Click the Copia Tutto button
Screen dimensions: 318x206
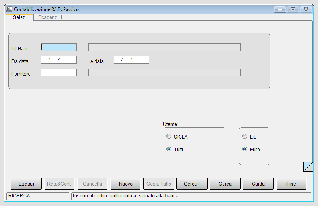[159, 184]
